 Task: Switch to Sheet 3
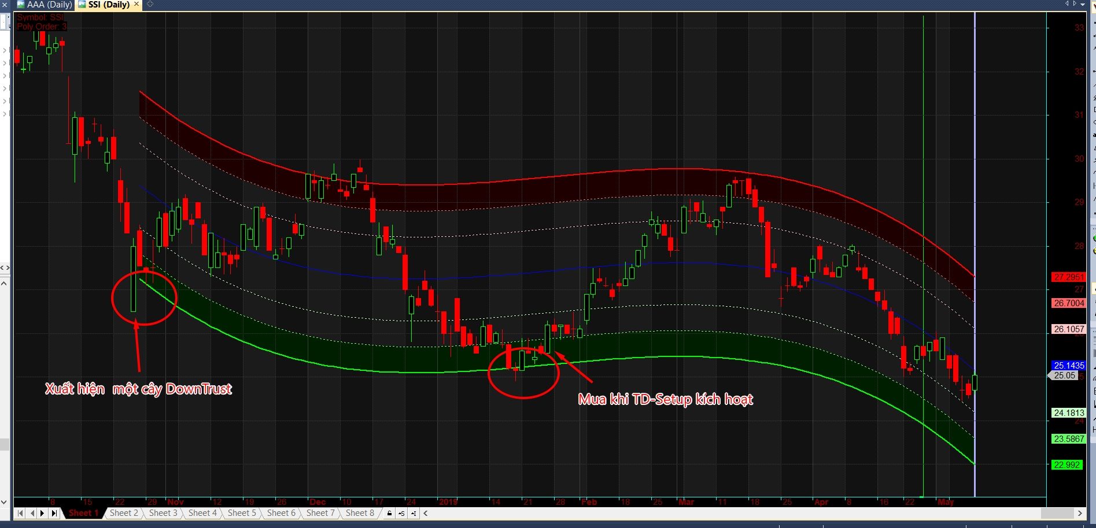163,513
